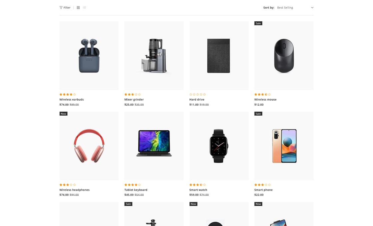Open the Hard drive product image
The height and width of the screenshot is (226, 373).
pos(219,56)
